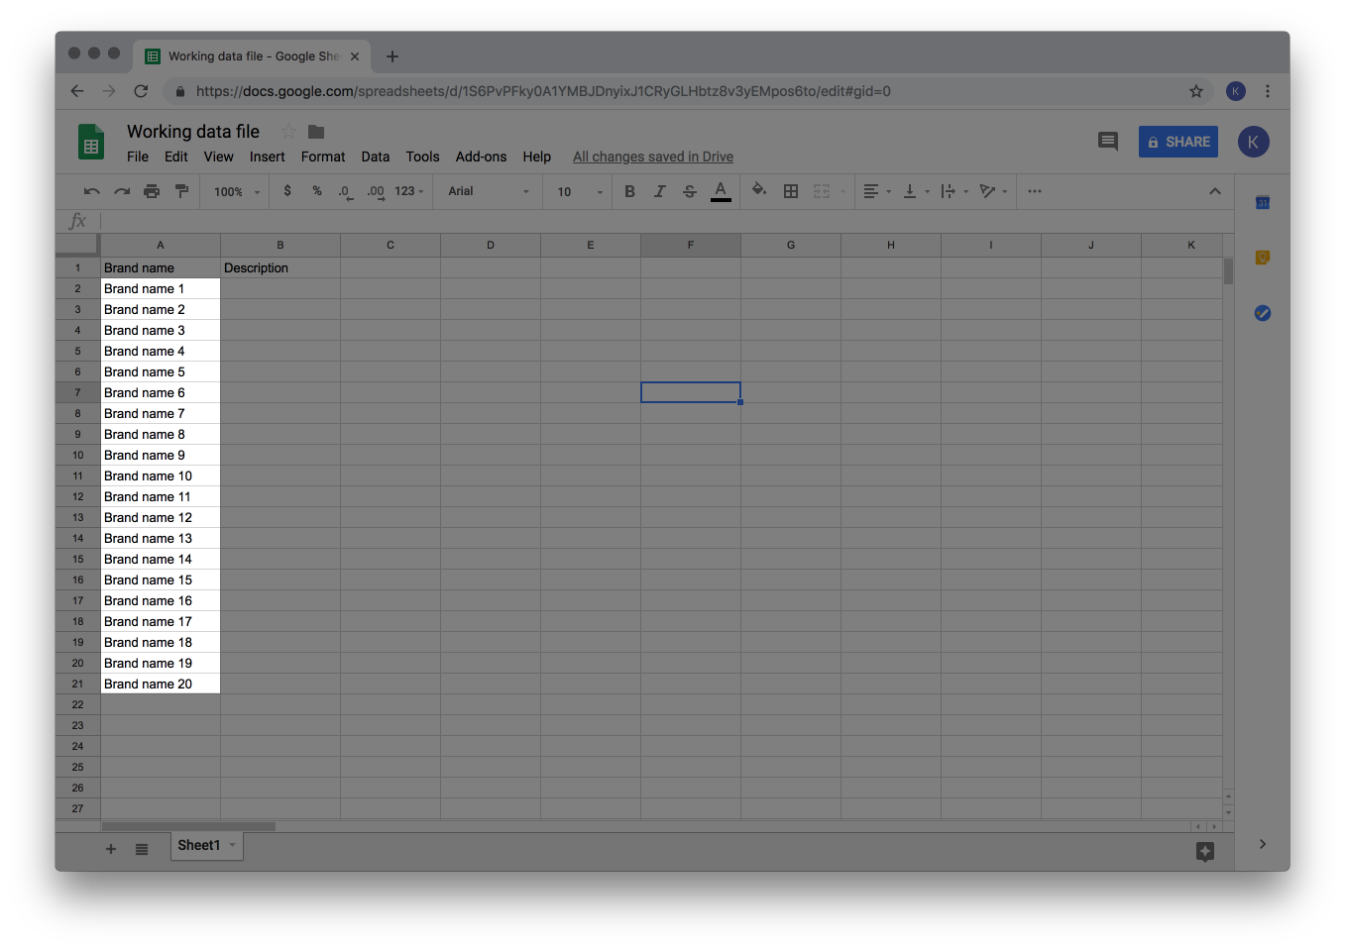Reload the page in the browser

tap(141, 91)
